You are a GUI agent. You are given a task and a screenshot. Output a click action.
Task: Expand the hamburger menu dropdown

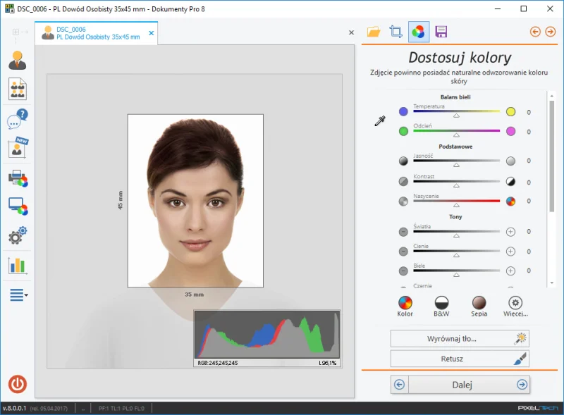[19, 295]
